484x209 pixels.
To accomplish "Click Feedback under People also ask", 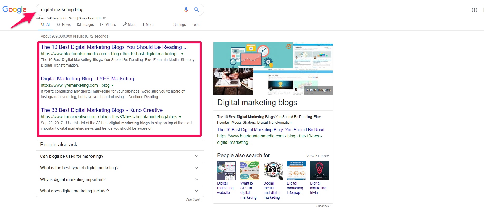I will pyautogui.click(x=193, y=200).
